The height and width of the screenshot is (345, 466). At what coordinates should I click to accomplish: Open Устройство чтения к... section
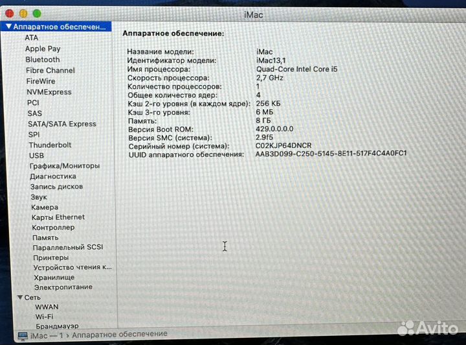pyautogui.click(x=72, y=267)
